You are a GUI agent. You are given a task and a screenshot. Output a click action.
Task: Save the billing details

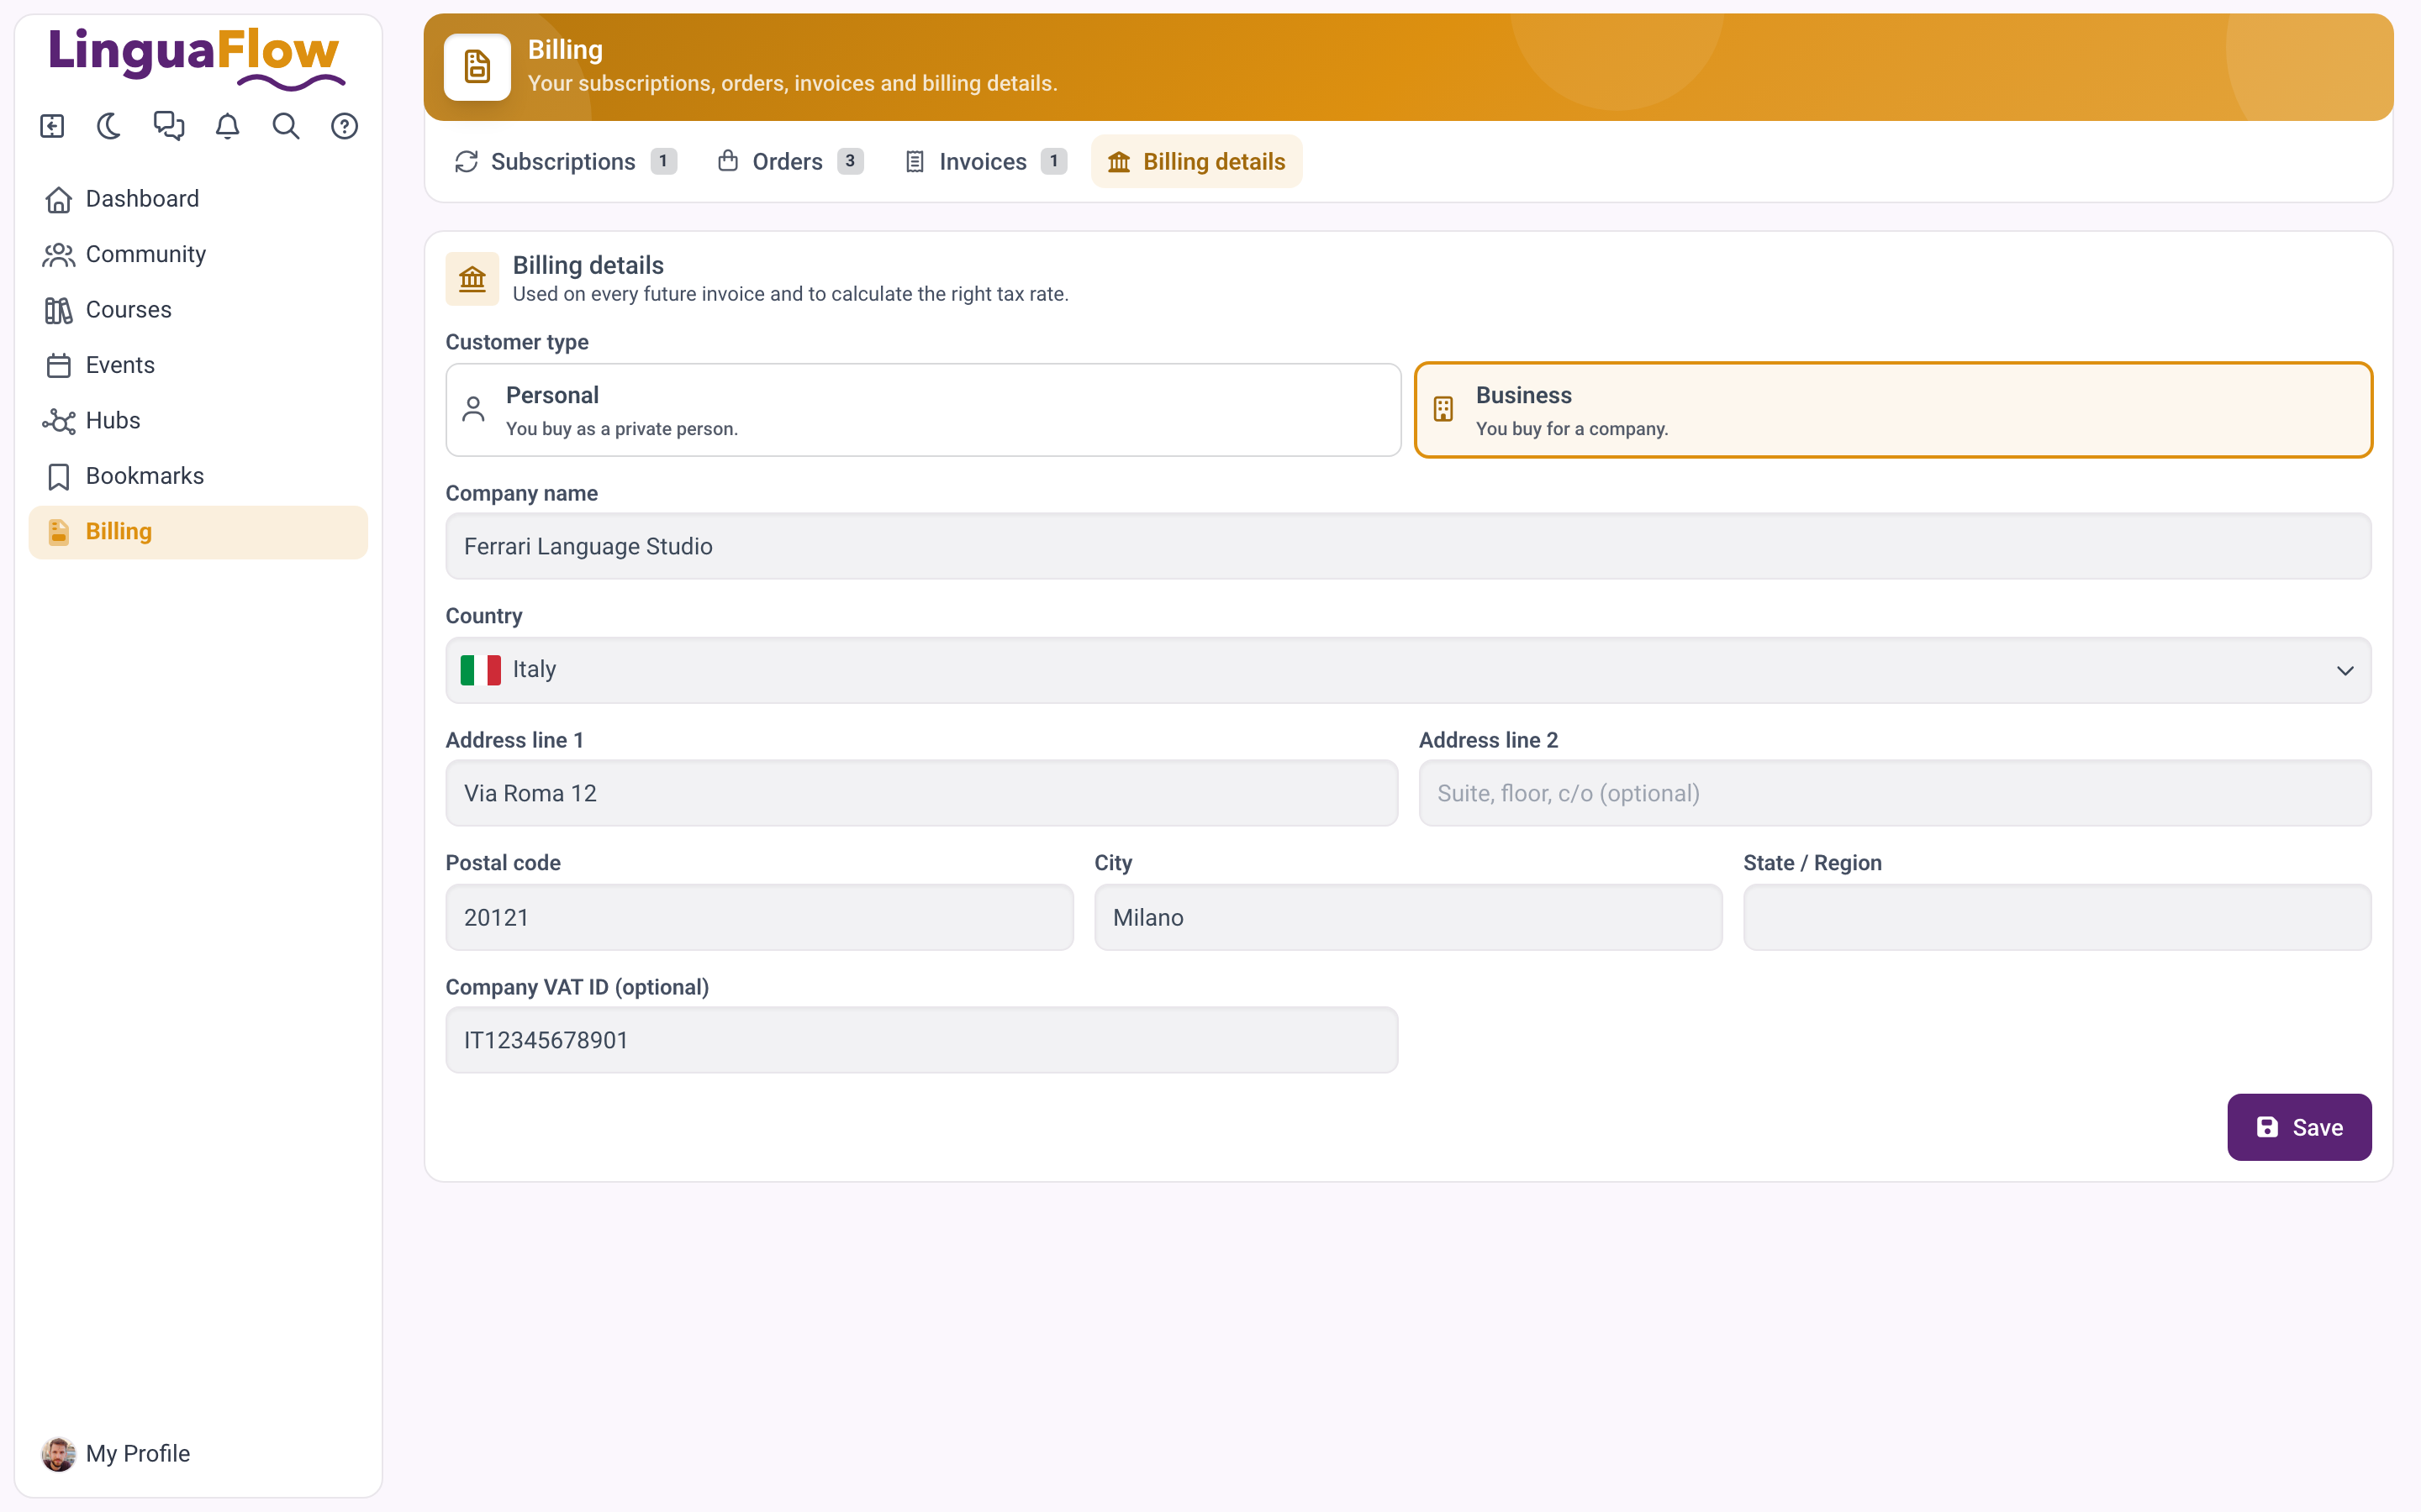click(2299, 1127)
